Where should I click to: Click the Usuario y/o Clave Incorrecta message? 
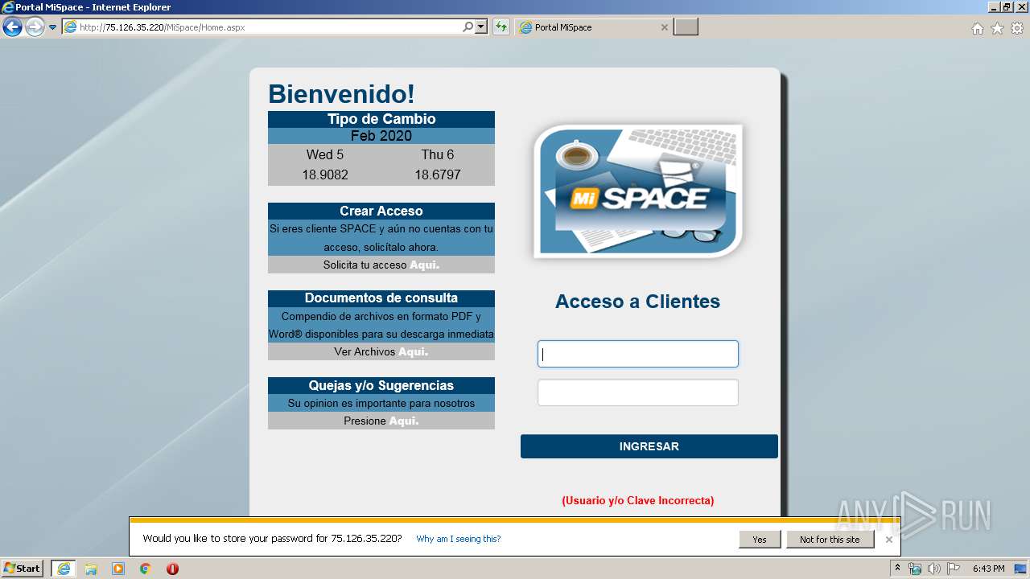coord(638,500)
